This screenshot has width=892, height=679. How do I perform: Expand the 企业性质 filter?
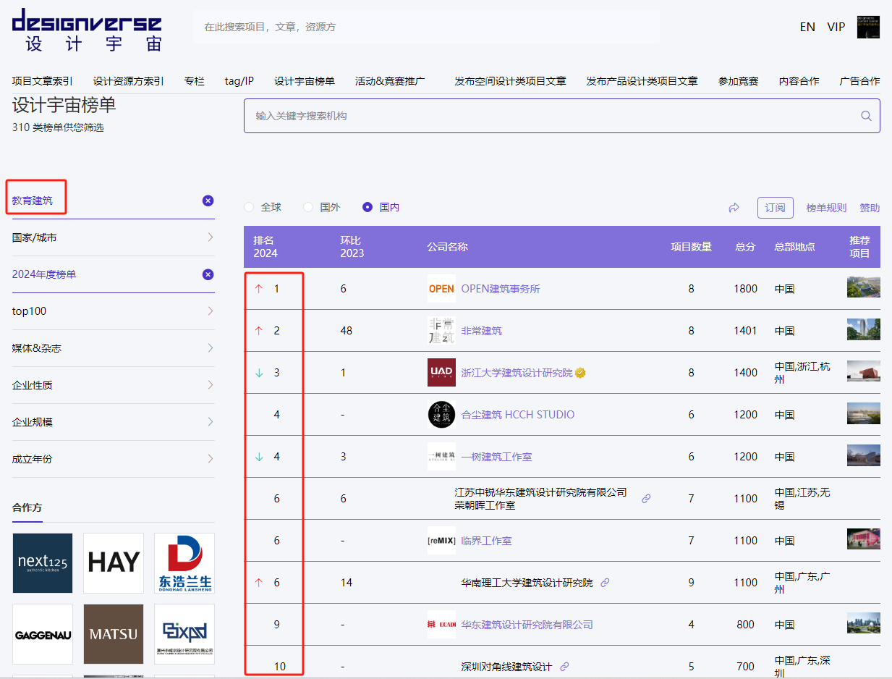pyautogui.click(x=114, y=385)
